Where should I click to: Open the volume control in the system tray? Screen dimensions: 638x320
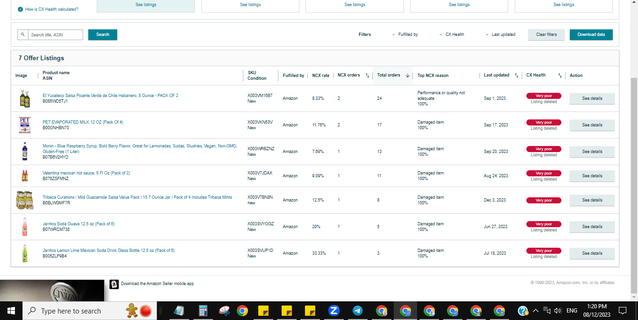point(557,311)
